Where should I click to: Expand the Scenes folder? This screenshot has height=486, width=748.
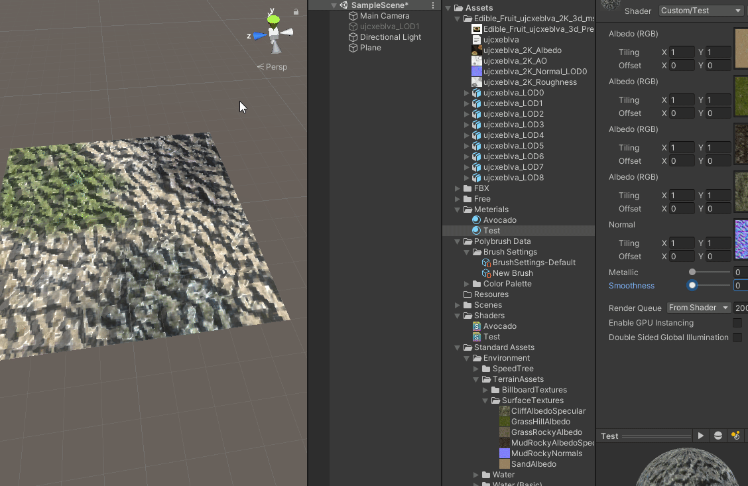458,305
